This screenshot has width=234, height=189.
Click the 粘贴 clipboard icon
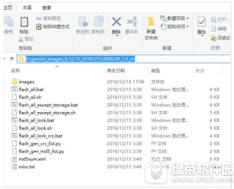point(24,22)
